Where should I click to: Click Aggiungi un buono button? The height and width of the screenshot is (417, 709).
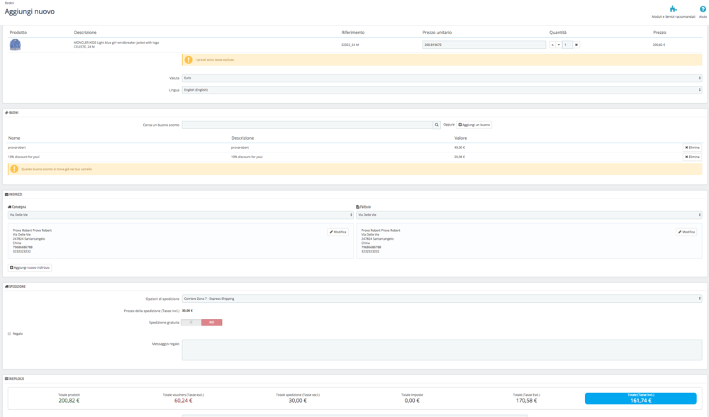474,125
